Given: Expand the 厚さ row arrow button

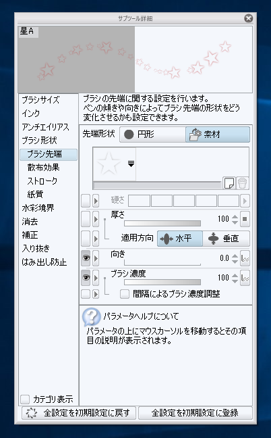Looking at the screenshot, I should point(96,219).
